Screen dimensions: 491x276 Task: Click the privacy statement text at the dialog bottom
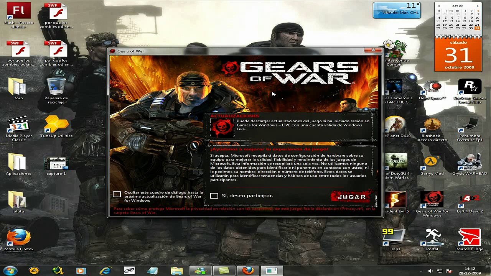click(244, 210)
